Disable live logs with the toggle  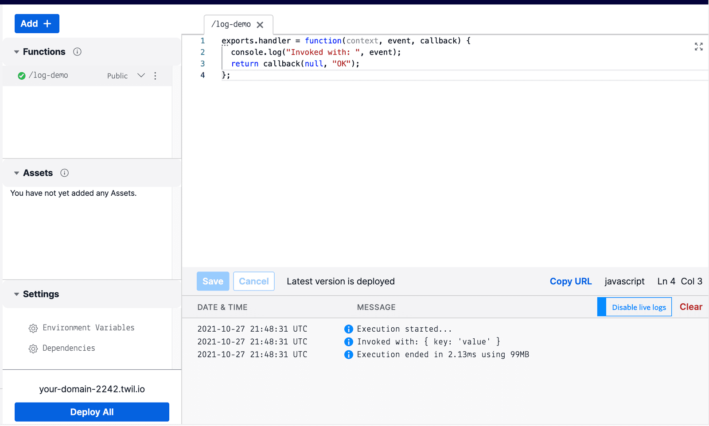click(x=638, y=307)
